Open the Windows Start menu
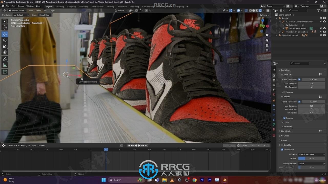The image size is (328, 184). point(104,180)
